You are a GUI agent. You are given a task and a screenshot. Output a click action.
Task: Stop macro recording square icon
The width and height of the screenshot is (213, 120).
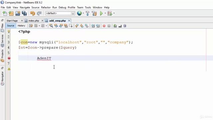tap(109, 26)
